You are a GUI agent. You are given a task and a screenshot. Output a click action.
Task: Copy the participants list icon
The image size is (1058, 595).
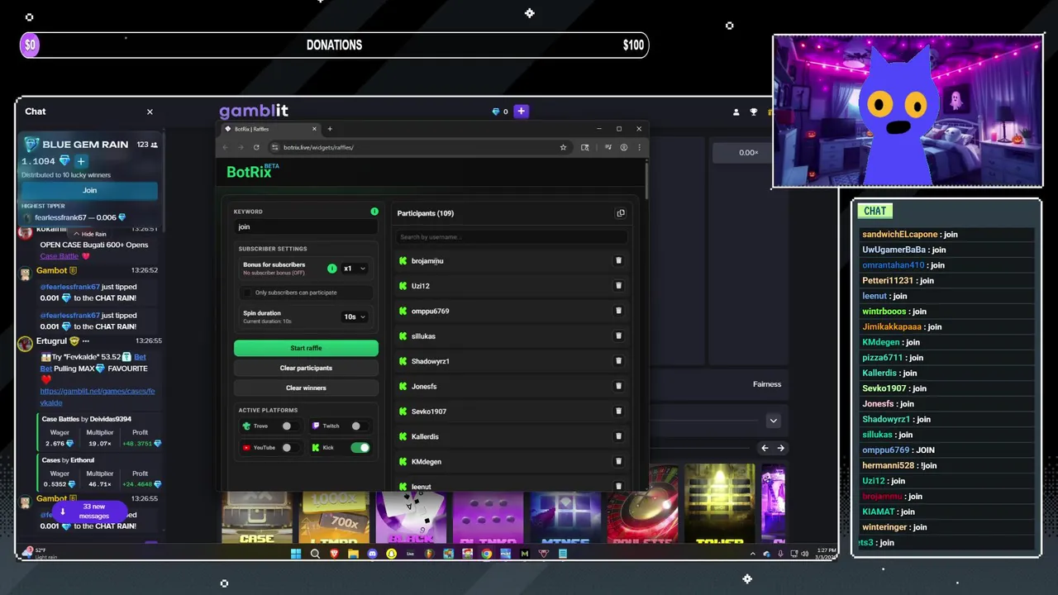[x=621, y=213]
